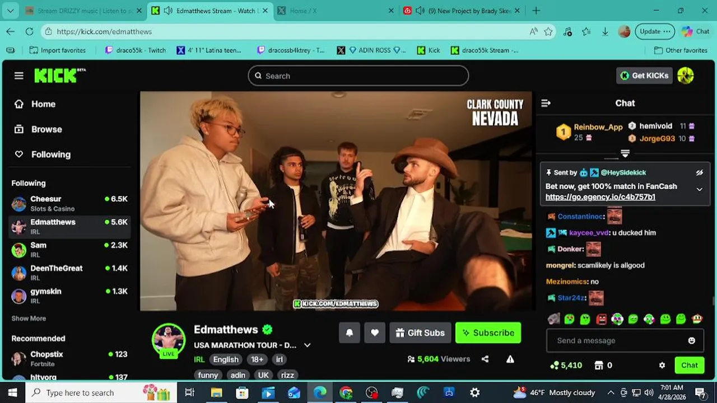Image resolution: width=717 pixels, height=403 pixels.
Task: Click the Get KICKs button
Action: [x=644, y=76]
